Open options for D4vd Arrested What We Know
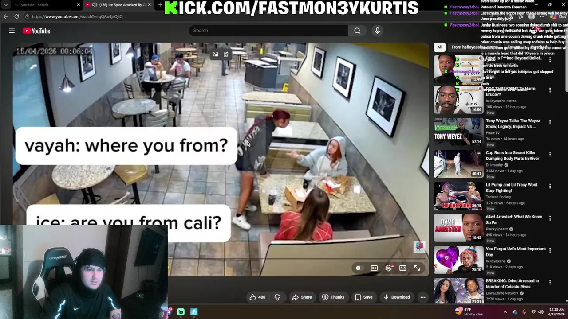The width and height of the screenshot is (568, 319). click(x=550, y=218)
